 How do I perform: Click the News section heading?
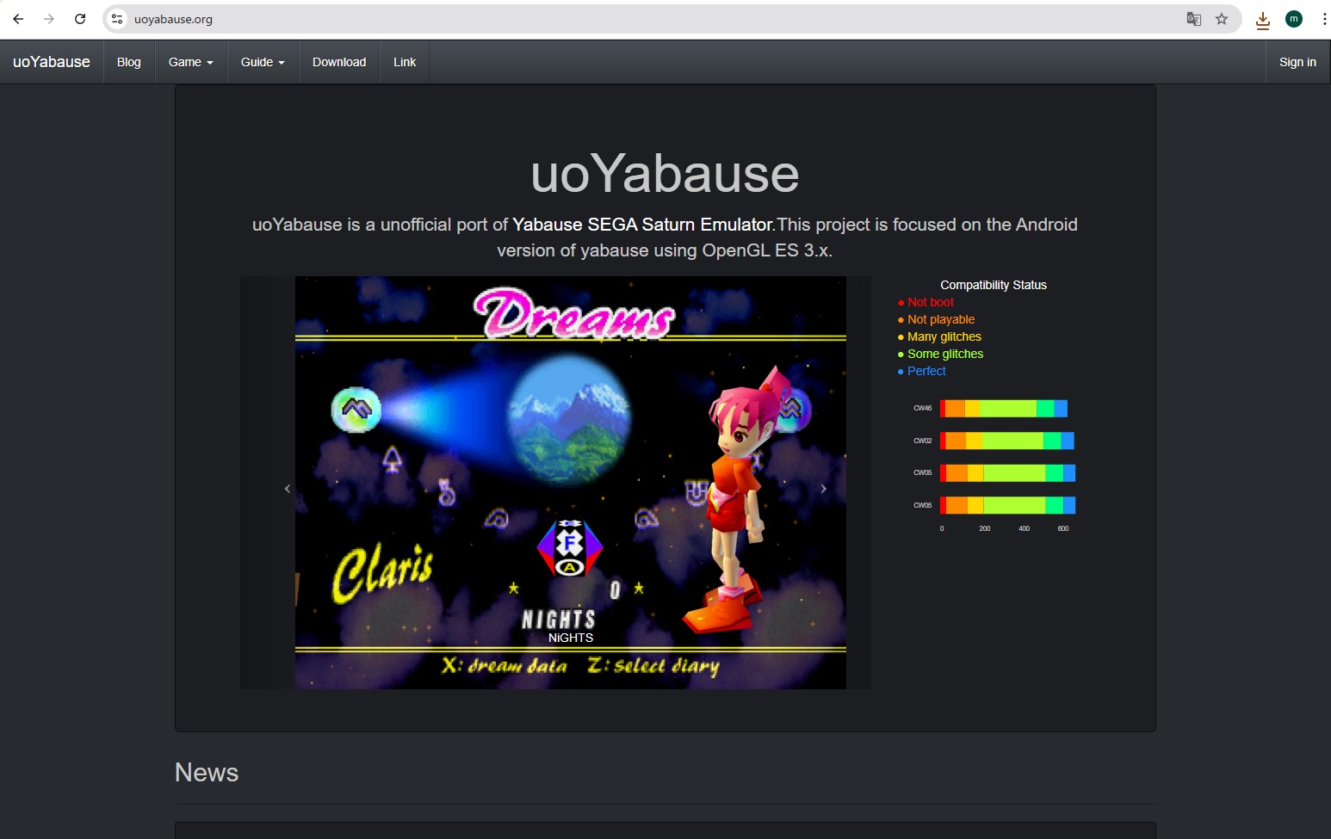click(207, 773)
